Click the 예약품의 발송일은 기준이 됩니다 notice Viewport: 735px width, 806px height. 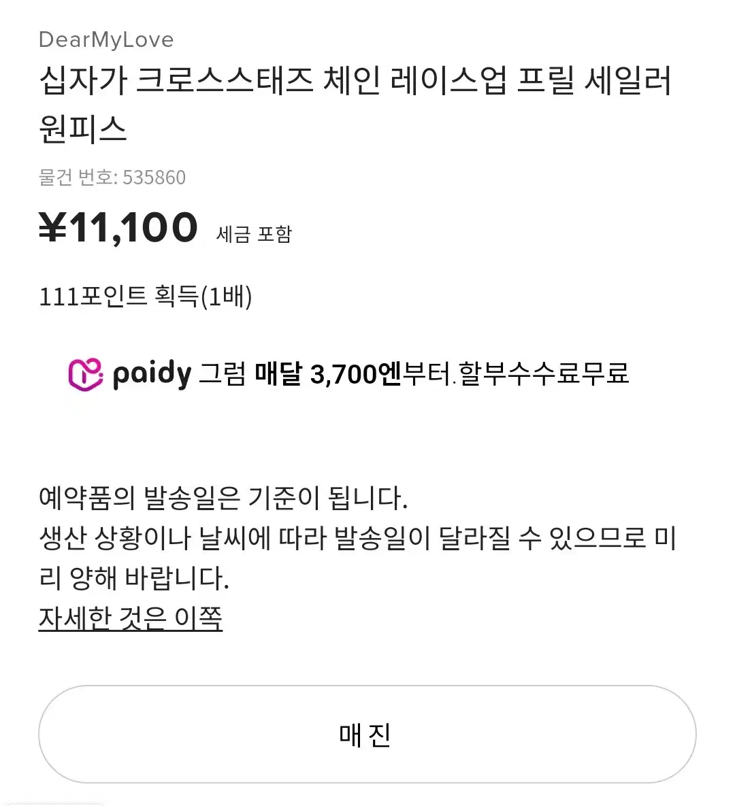(223, 499)
